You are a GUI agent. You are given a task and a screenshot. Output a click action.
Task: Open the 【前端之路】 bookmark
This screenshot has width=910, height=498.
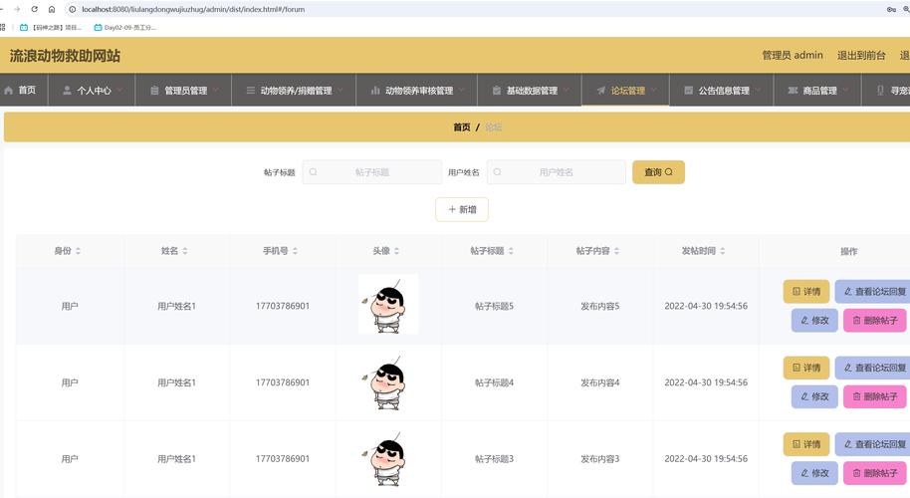(56, 27)
